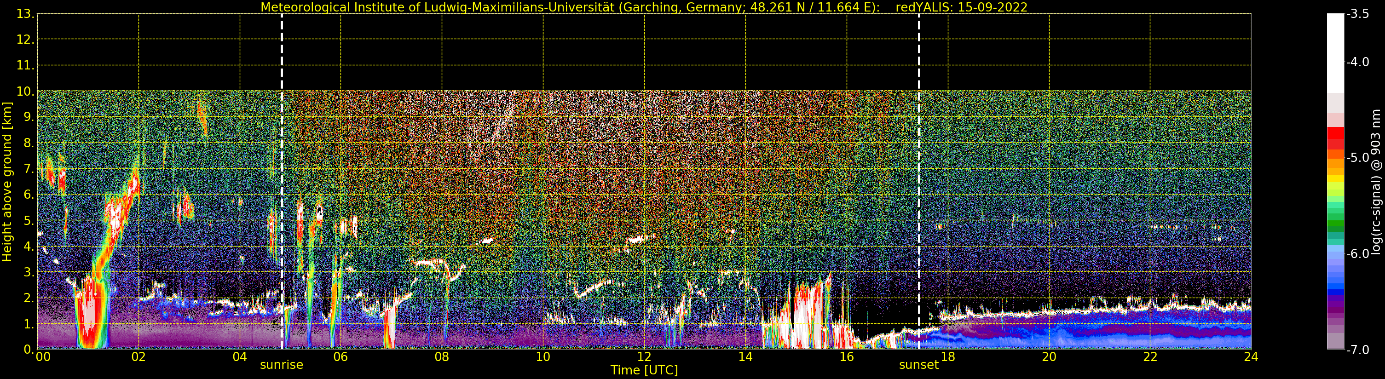Select the height-axis tick label '5.'
Image resolution: width=1385 pixels, height=379 pixels.
pos(29,220)
